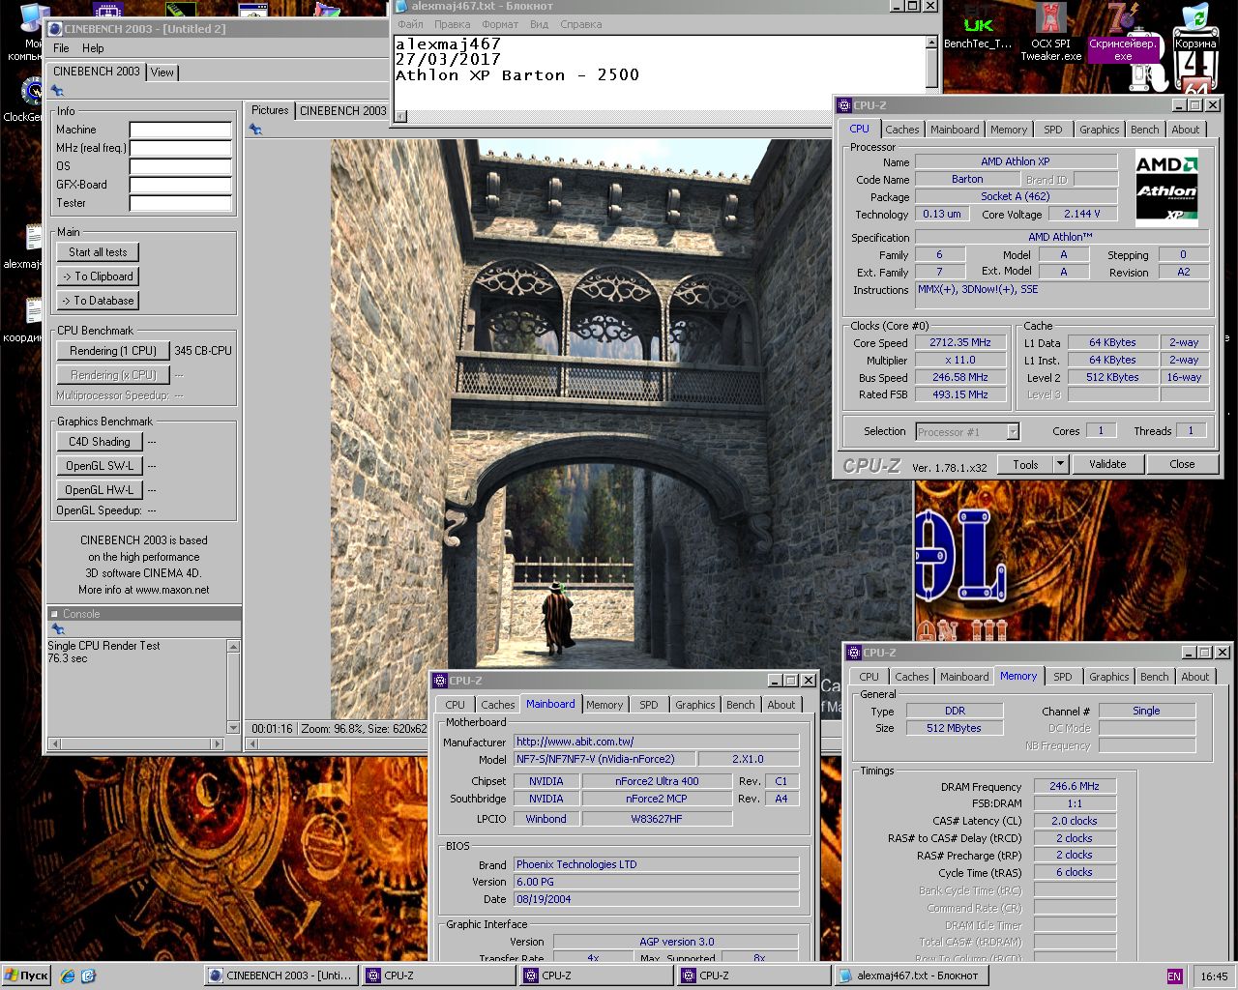Select the Pictures tab in CINEBENCH
The image size is (1238, 990).
[x=270, y=110]
